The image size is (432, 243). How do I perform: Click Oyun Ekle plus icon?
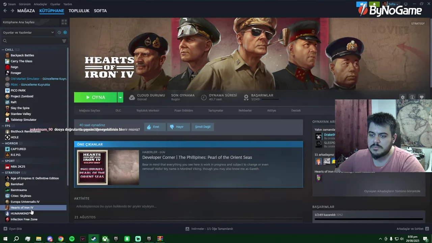coord(5,229)
